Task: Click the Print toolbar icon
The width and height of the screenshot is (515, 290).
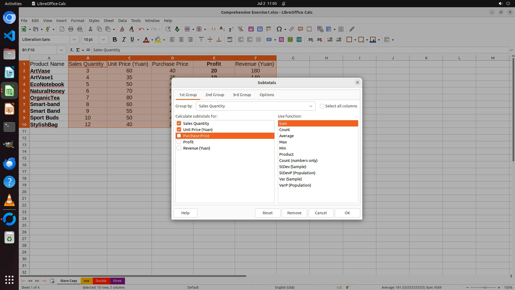Action: pyautogui.click(x=71, y=29)
